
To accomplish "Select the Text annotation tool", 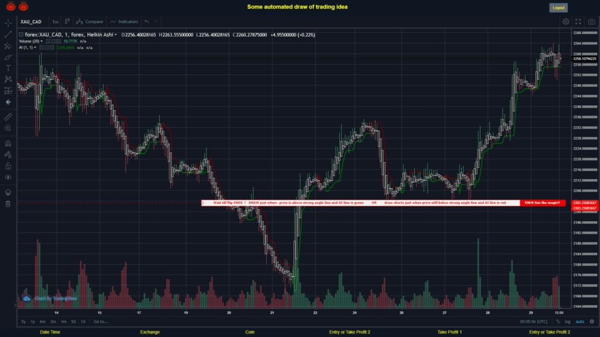I will 8,68.
